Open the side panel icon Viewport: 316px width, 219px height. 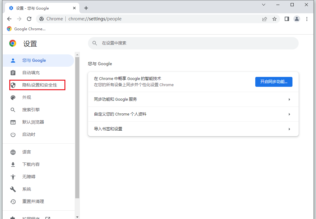coord(287,19)
